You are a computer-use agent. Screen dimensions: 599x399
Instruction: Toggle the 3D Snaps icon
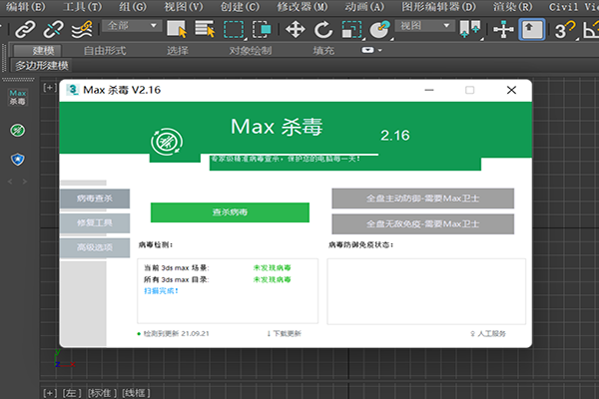(x=565, y=30)
